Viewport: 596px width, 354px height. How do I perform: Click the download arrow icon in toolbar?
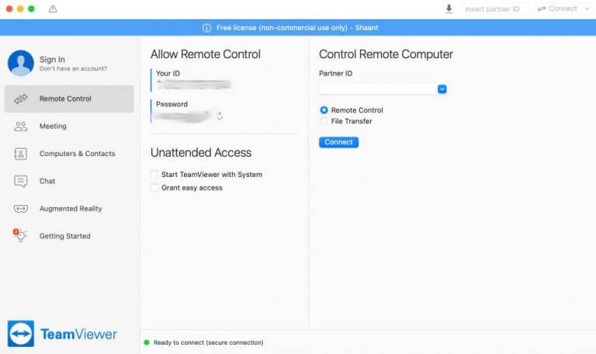click(x=449, y=9)
